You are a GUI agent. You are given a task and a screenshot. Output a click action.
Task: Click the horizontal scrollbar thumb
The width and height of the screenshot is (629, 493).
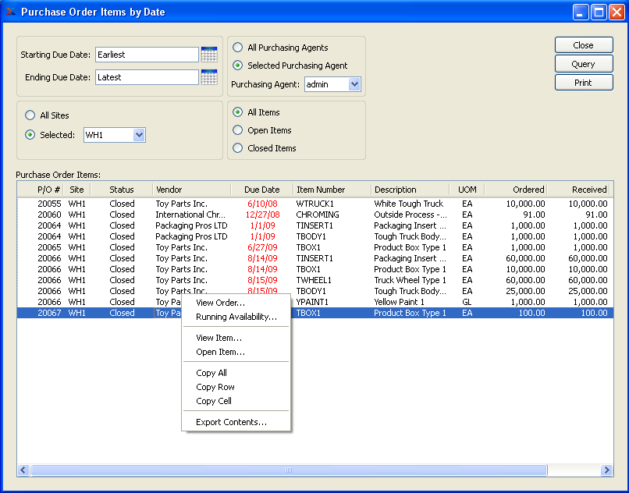(289, 470)
